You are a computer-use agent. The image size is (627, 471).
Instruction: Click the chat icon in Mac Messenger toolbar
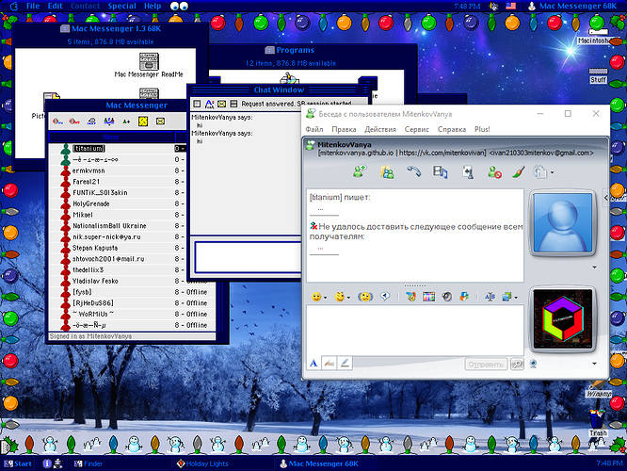(x=91, y=122)
